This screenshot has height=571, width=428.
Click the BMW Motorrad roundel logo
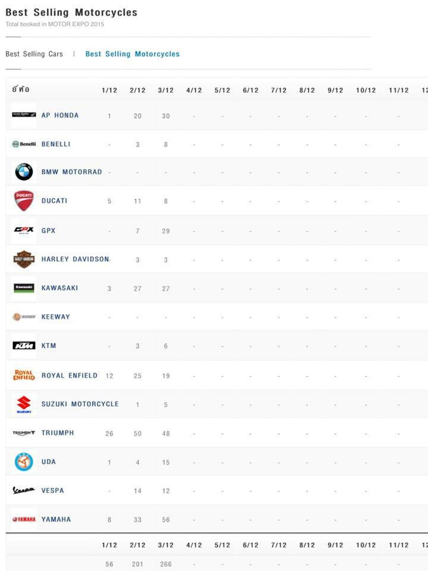24,172
